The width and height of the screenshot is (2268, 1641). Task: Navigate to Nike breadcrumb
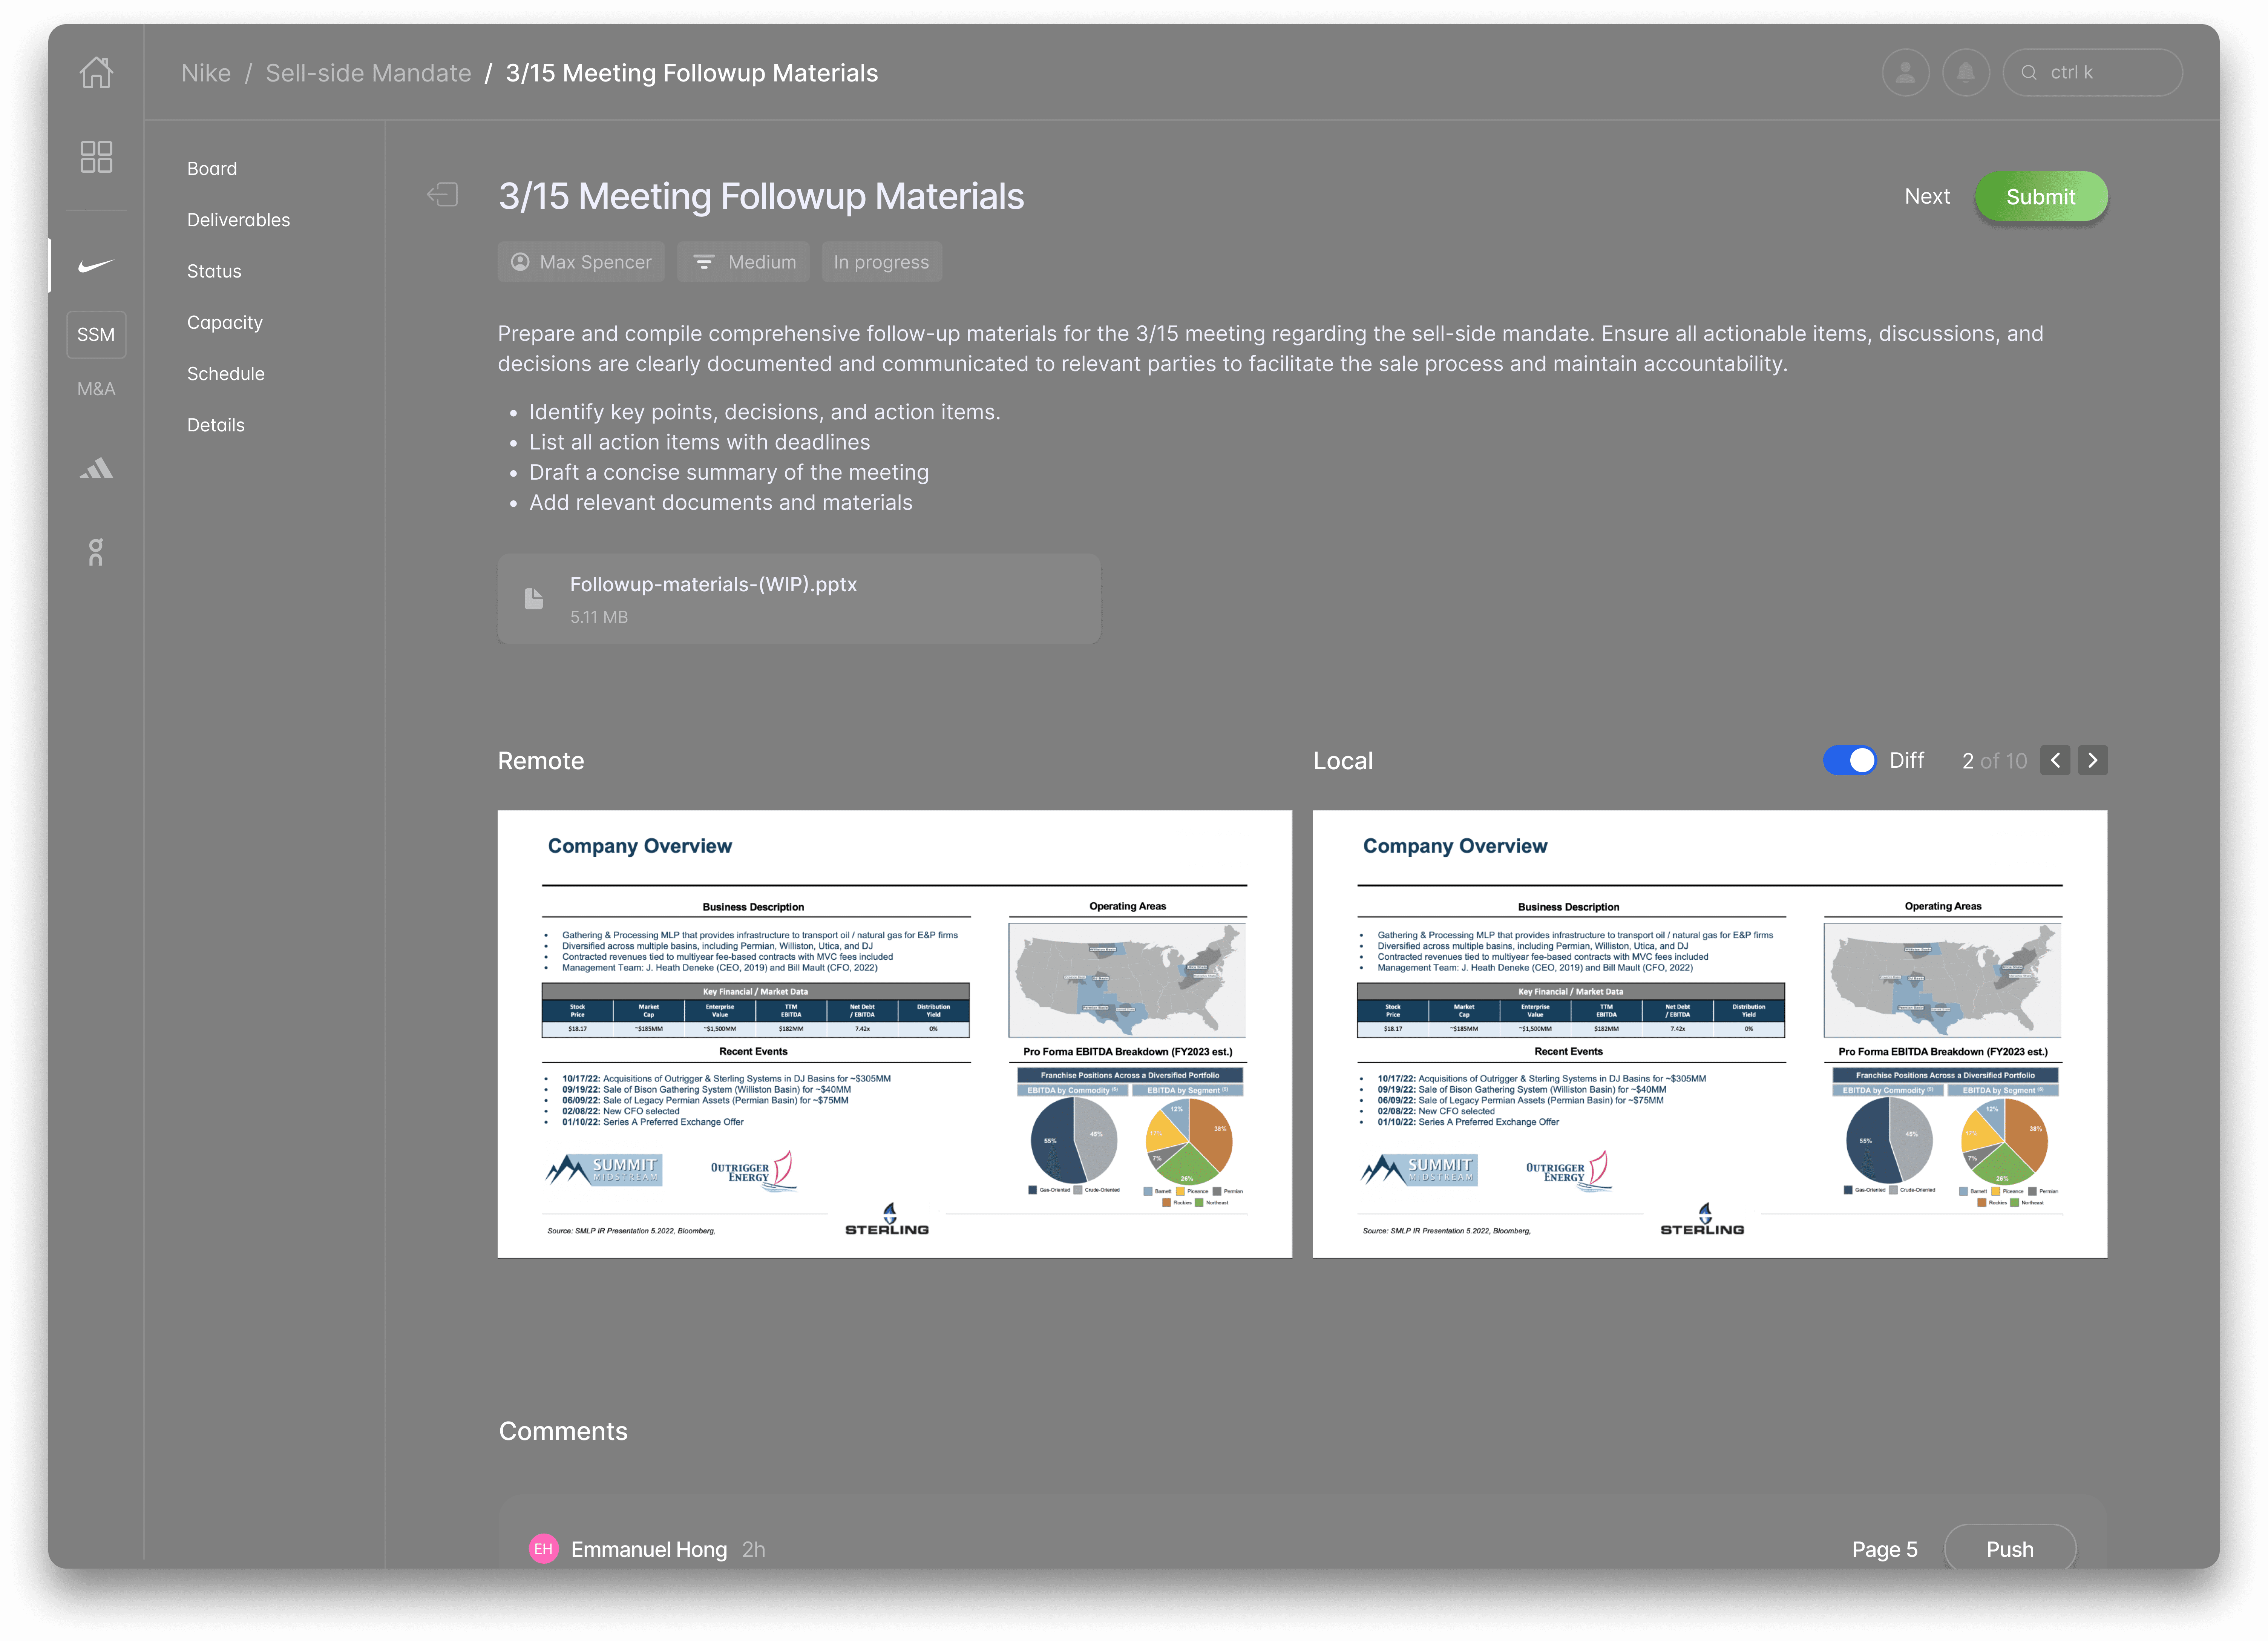[x=206, y=73]
